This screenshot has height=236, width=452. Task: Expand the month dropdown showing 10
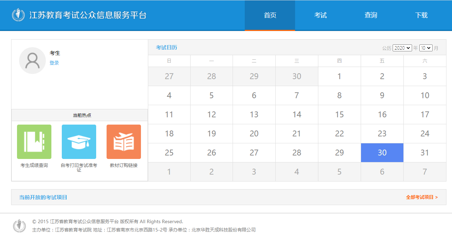click(x=426, y=48)
